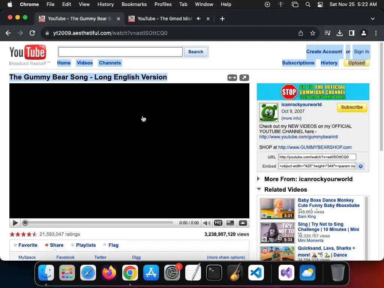This screenshot has width=384, height=288.
Task: Click the search input field
Action: [x=120, y=52]
